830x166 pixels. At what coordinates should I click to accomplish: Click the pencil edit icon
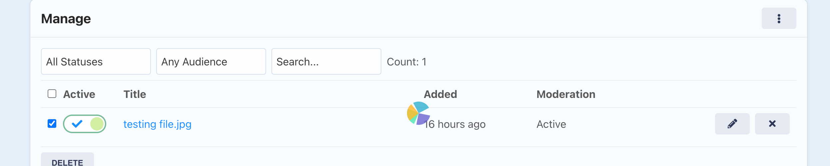[x=732, y=124]
